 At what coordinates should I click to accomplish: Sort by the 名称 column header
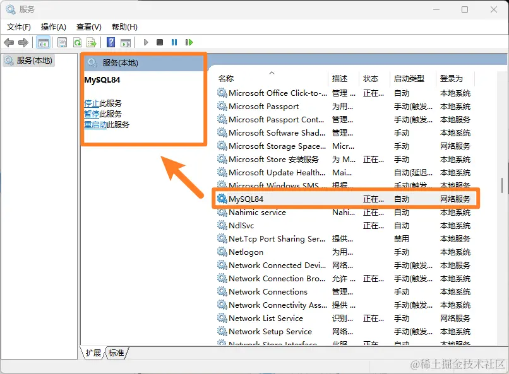[x=272, y=78]
